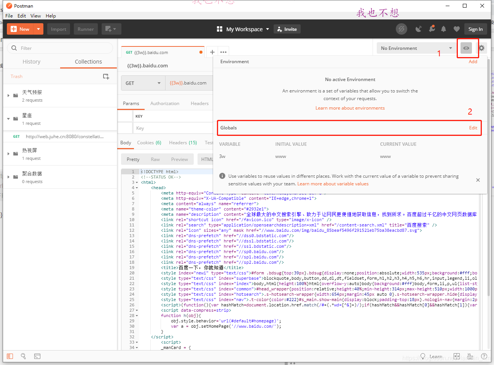Collapse code fold at line 33
The height and width of the screenshot is (365, 494).
pyautogui.click(x=137, y=342)
